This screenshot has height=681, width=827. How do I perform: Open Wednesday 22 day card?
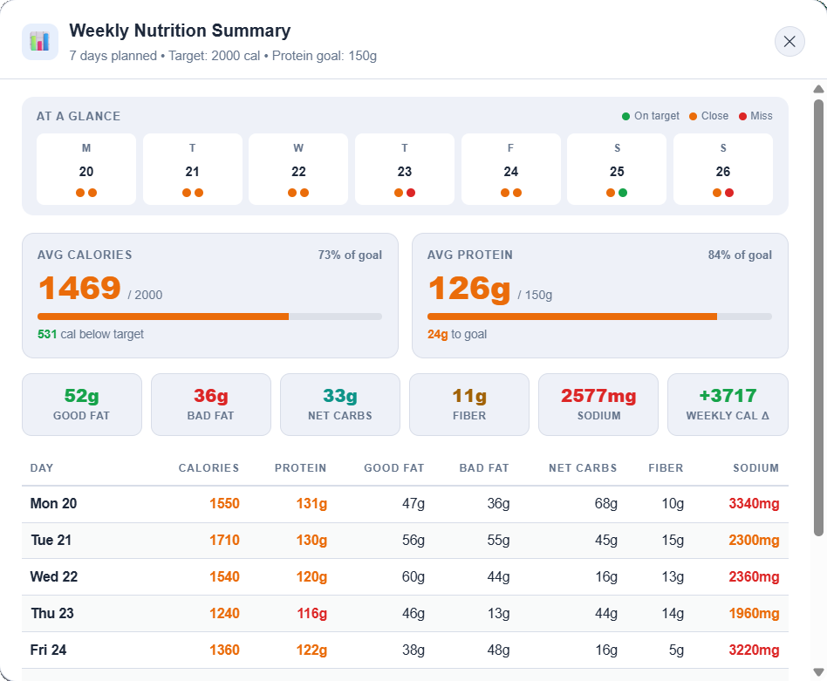pyautogui.click(x=298, y=169)
